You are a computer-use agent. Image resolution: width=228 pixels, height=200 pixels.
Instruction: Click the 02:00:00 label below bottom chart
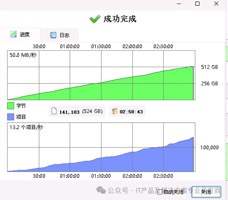[x=132, y=176]
